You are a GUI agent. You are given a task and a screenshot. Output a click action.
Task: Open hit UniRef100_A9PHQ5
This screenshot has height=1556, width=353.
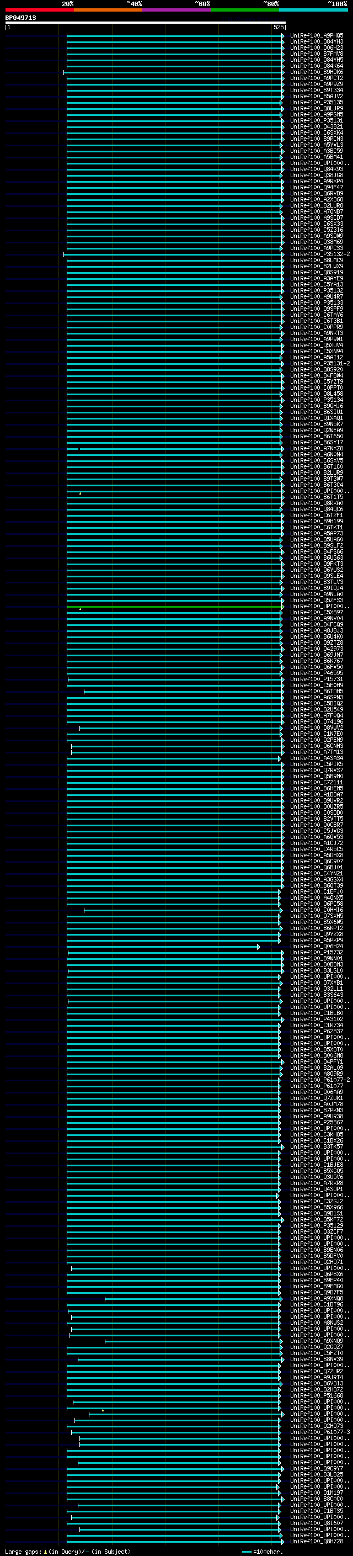coord(317,36)
